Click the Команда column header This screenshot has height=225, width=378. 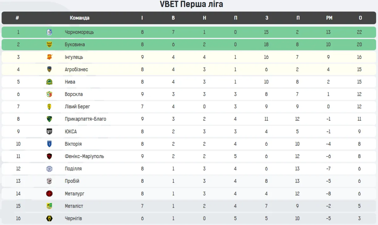click(79, 18)
